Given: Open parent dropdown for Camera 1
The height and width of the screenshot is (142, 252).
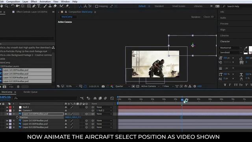Looking at the screenshot, I should [104, 110].
